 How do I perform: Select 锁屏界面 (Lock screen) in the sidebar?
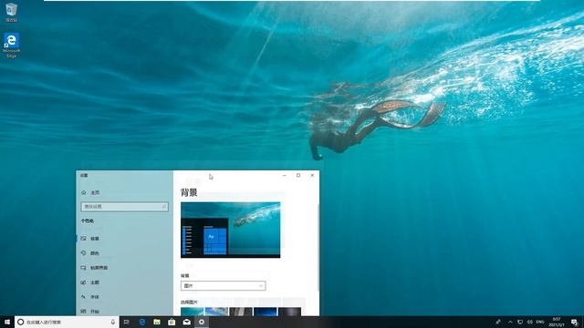(124, 268)
